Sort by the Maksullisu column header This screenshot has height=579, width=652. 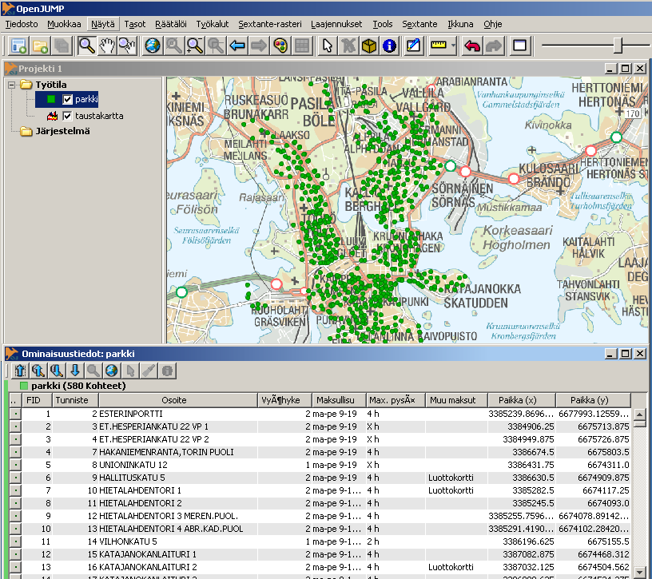pos(339,400)
